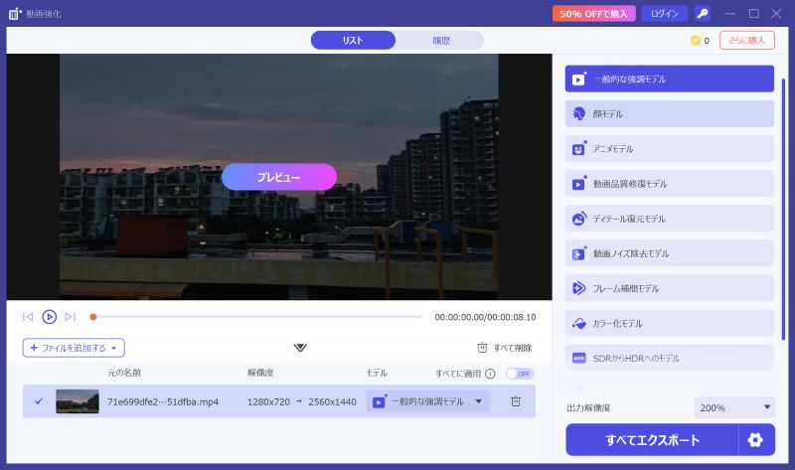The height and width of the screenshot is (470, 795).
Task: Choose the 動画ノイズ除去モデル
Action: [669, 253]
